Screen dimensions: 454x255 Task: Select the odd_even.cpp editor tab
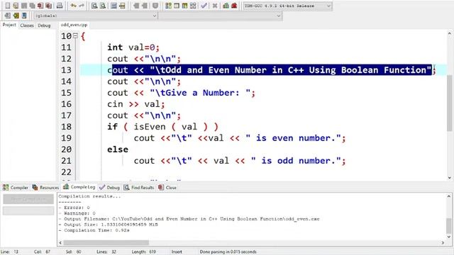click(74, 25)
